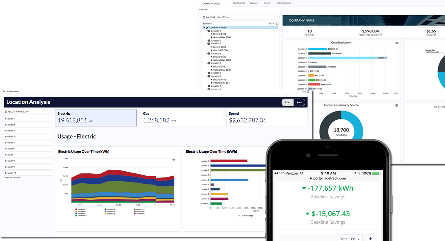Open the Capture menu
Viewport: 445px width, 241px height.
[x=254, y=3]
